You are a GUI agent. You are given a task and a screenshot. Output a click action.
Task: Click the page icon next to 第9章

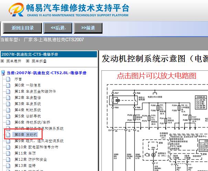(8, 141)
